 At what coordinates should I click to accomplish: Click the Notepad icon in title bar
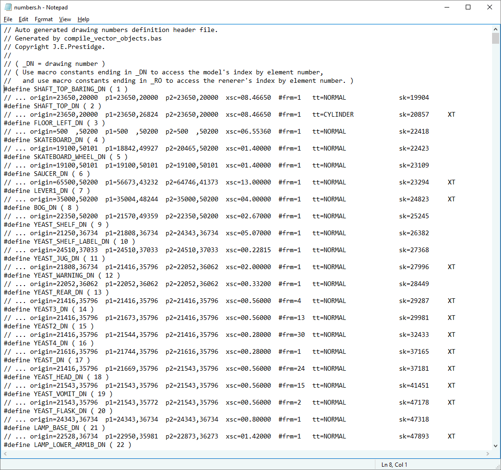click(8, 7)
